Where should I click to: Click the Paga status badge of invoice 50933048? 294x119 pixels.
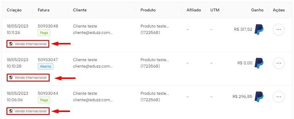44,33
